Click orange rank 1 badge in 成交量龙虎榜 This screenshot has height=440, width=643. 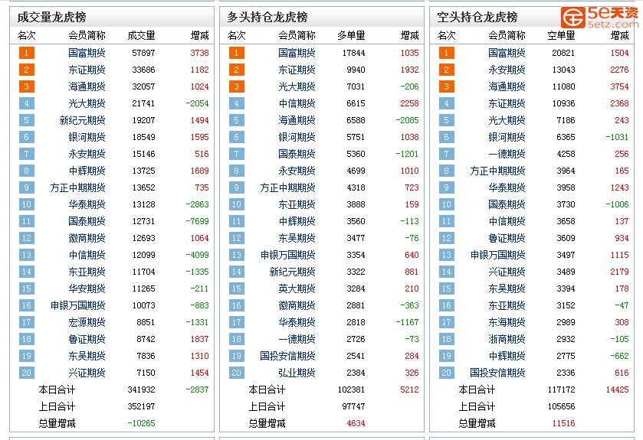point(27,53)
